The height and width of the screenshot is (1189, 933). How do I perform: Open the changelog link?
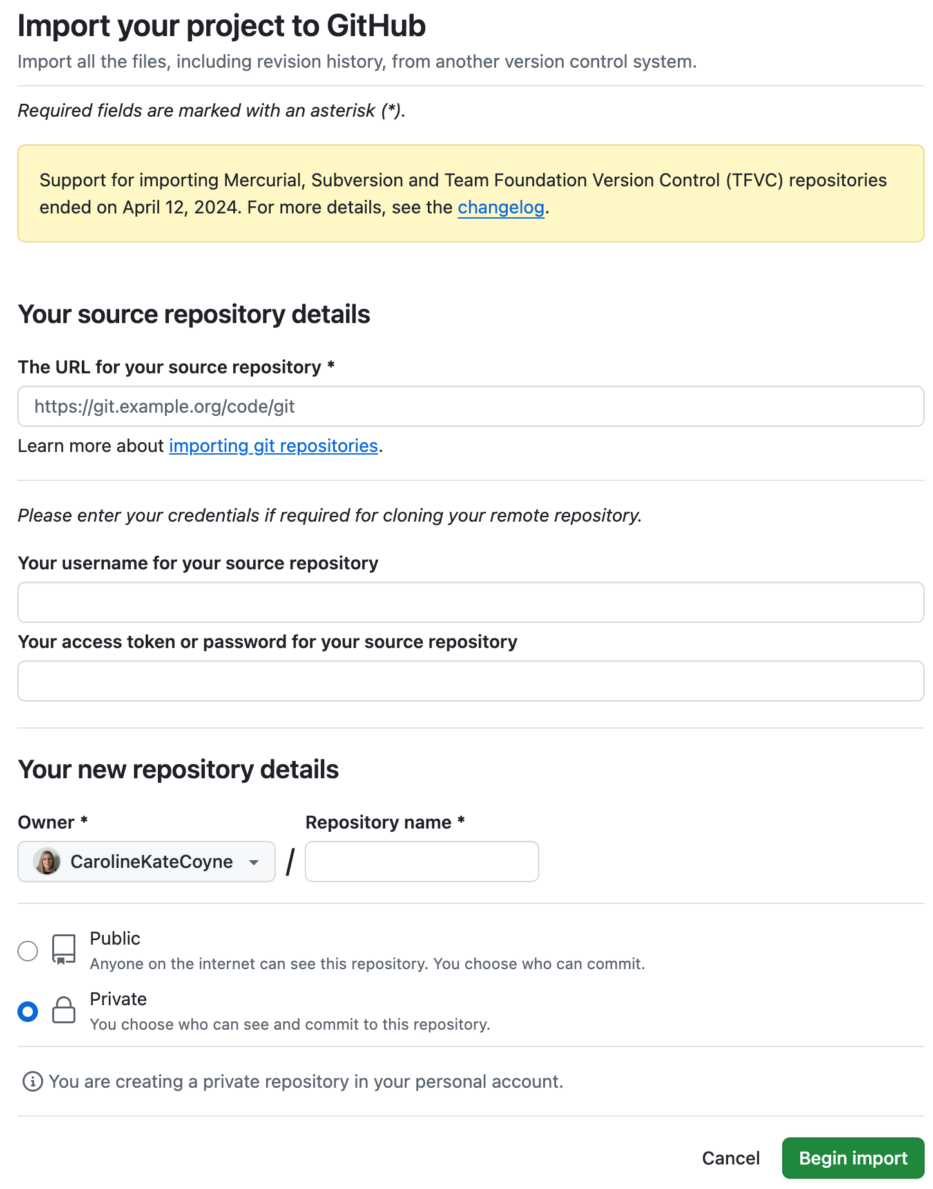[x=501, y=207]
